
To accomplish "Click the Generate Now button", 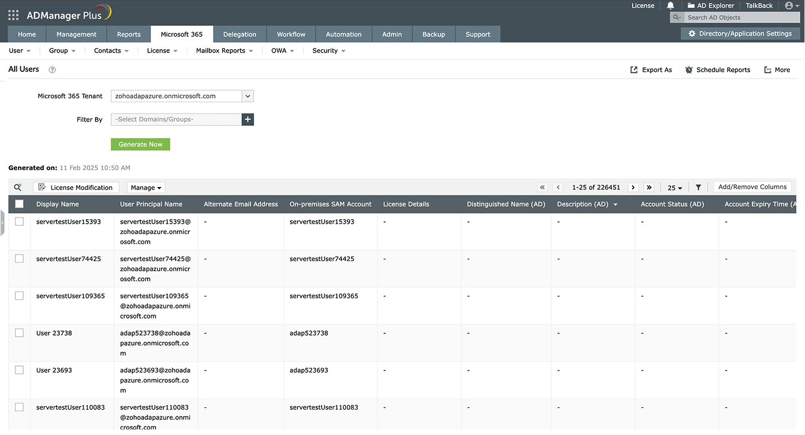I will coord(140,145).
